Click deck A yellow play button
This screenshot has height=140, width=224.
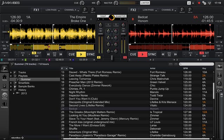(81, 54)
